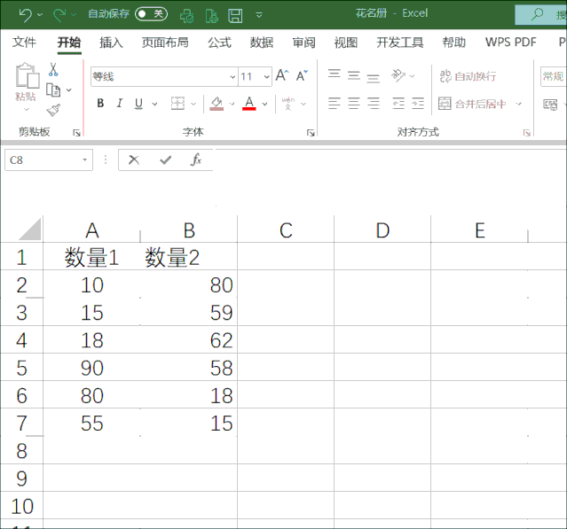Image resolution: width=567 pixels, height=529 pixels.
Task: Toggle the AutoSave (自动保存) switch
Action: tap(151, 14)
